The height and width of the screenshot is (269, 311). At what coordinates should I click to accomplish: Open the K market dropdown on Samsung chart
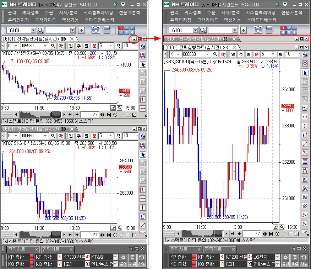[16, 46]
